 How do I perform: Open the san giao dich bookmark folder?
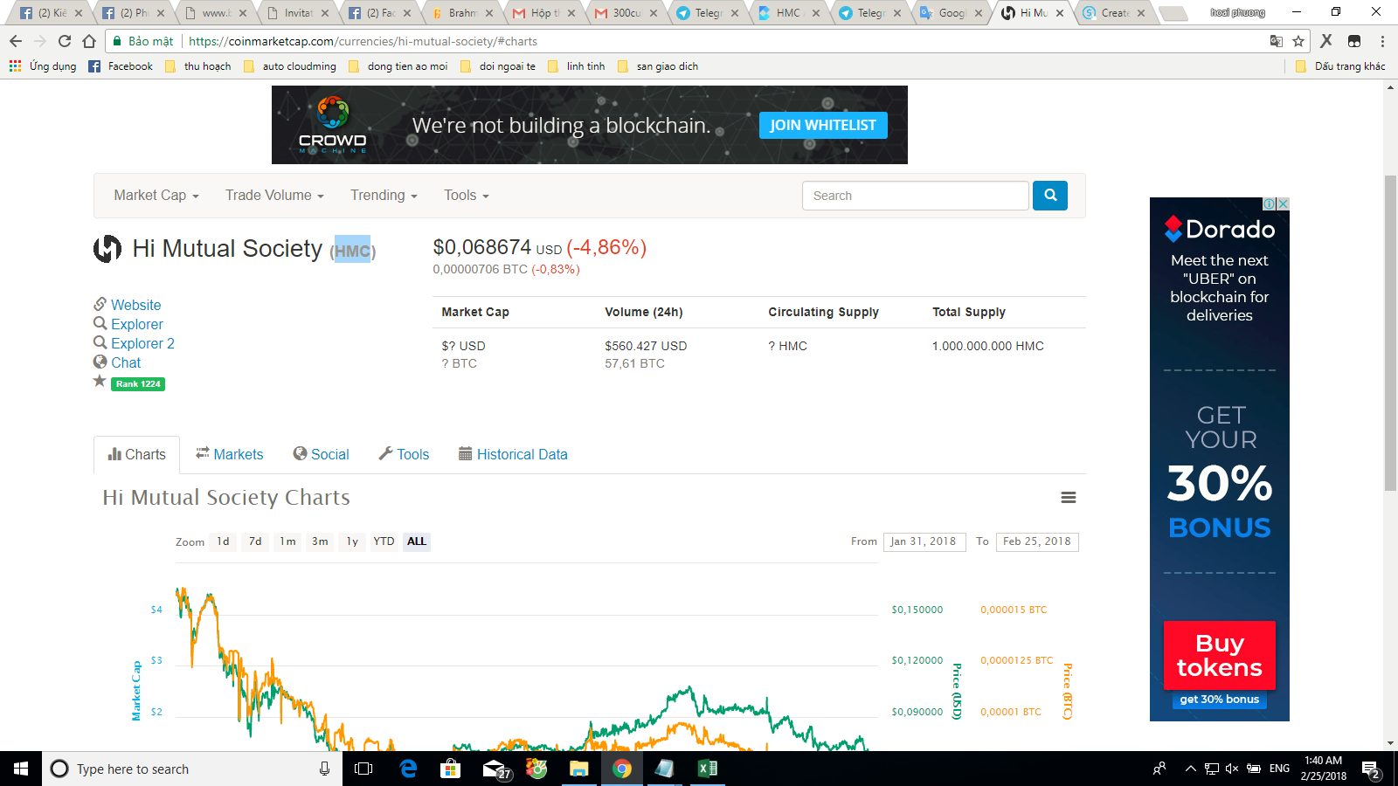click(658, 66)
